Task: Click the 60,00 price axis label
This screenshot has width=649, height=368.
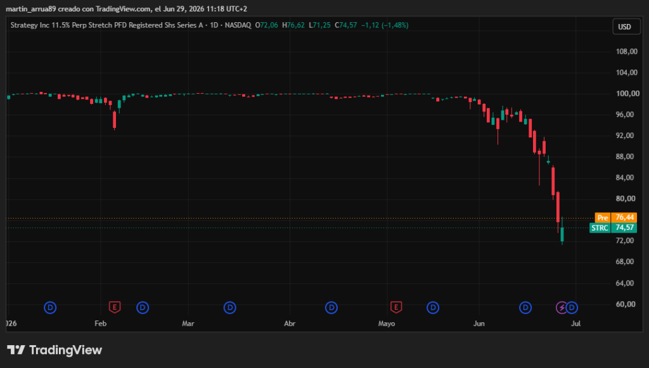Action: click(x=625, y=304)
